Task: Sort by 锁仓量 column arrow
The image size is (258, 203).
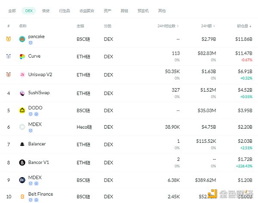Action: coord(250,26)
